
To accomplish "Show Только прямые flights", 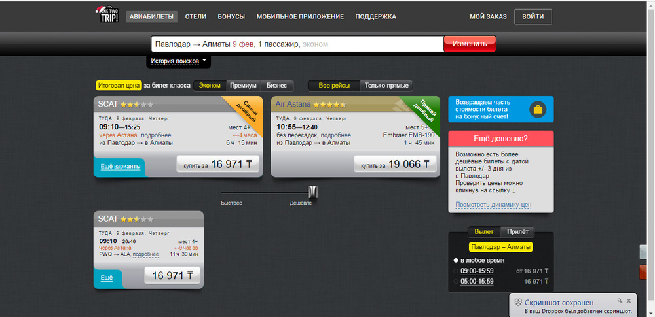I will 386,86.
